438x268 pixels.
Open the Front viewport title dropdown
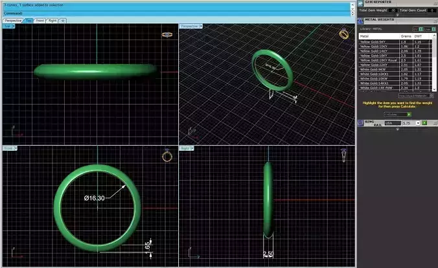click(16, 148)
